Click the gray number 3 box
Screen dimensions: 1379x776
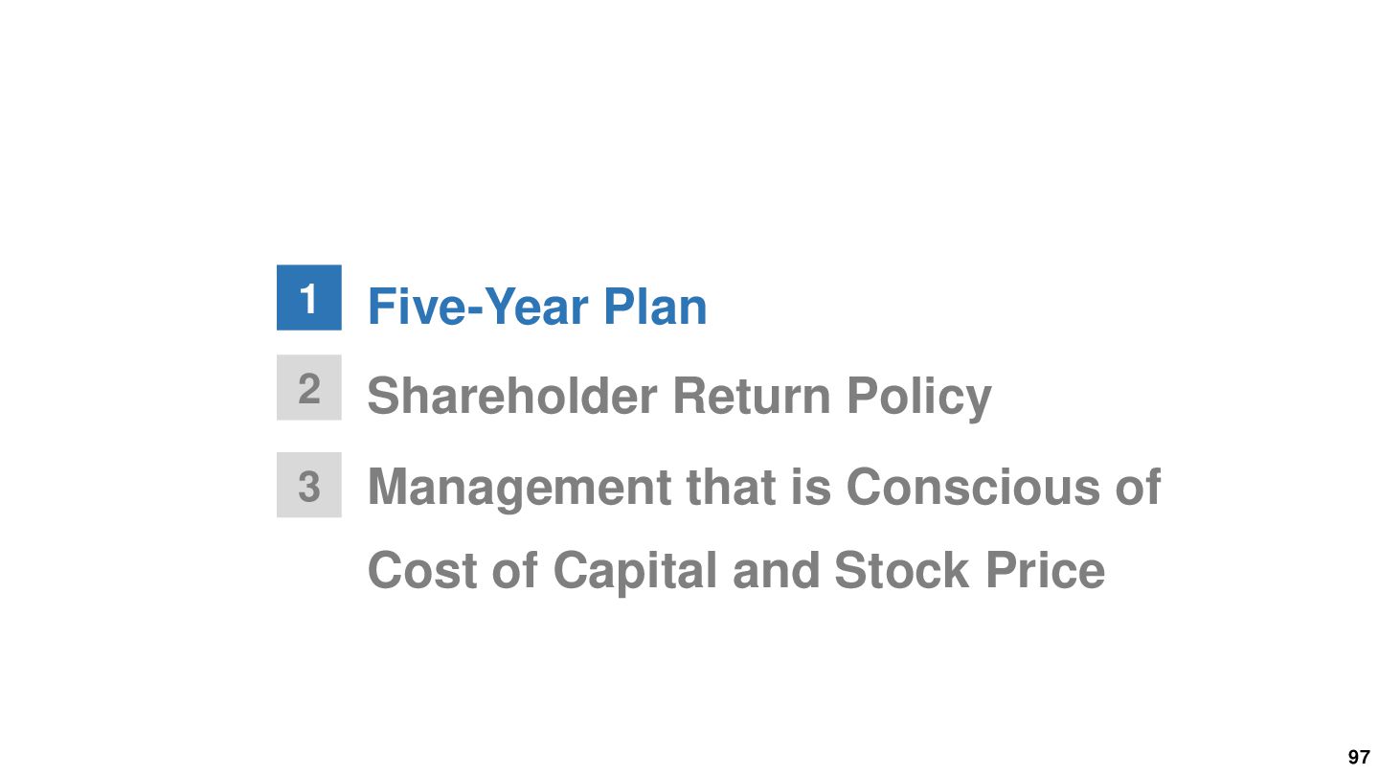[308, 486]
